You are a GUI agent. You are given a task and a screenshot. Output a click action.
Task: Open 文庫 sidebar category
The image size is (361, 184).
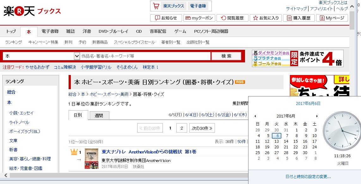point(13,141)
